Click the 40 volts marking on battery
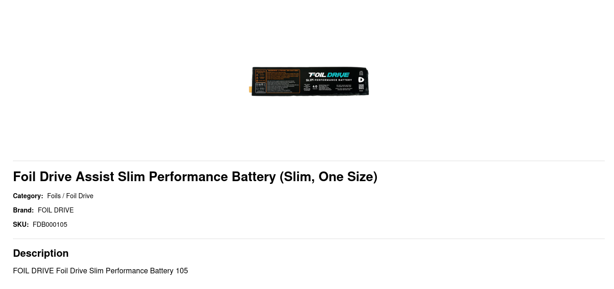 (315, 87)
